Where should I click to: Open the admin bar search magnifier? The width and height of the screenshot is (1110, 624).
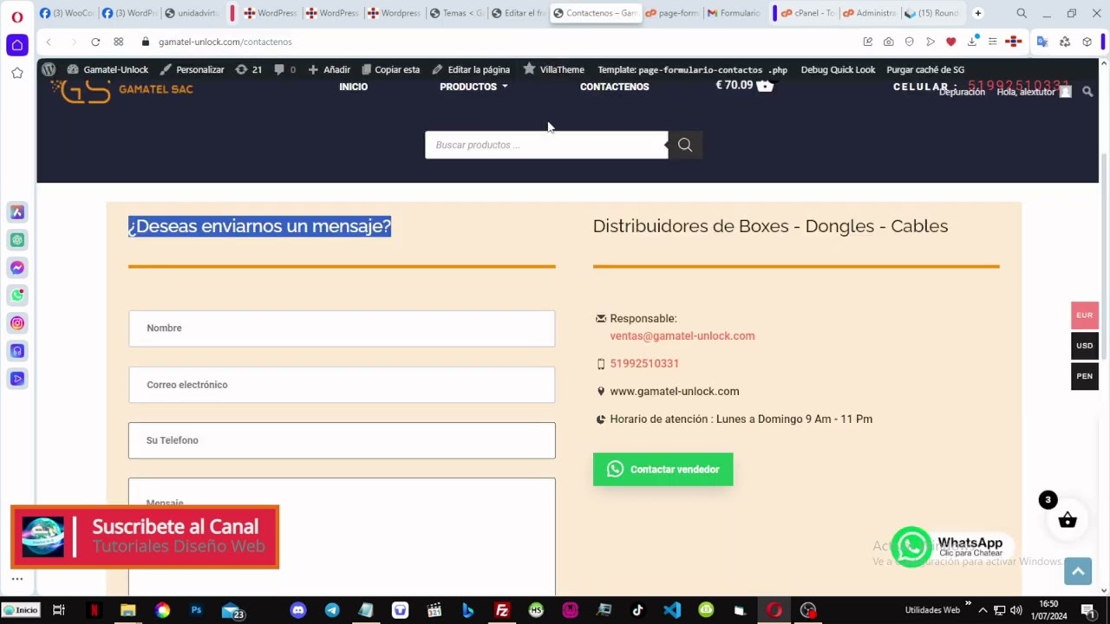click(x=1087, y=92)
